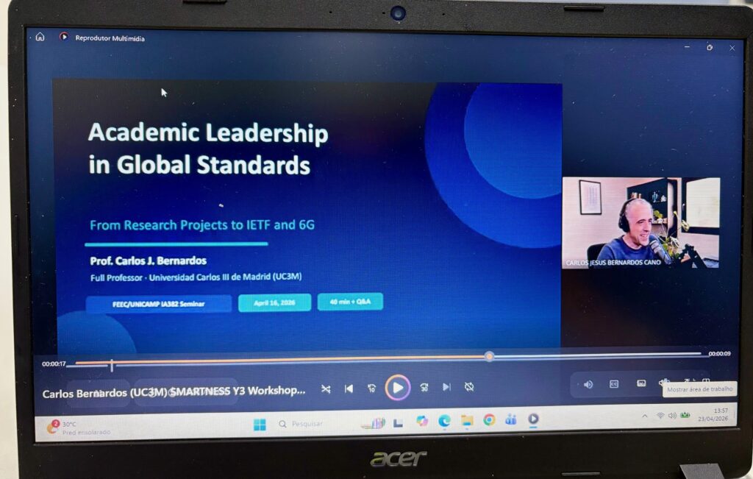Skip to next track

(446, 387)
